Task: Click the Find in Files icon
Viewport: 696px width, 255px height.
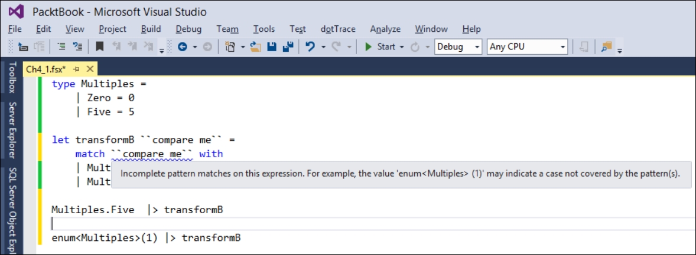Action: (x=606, y=47)
